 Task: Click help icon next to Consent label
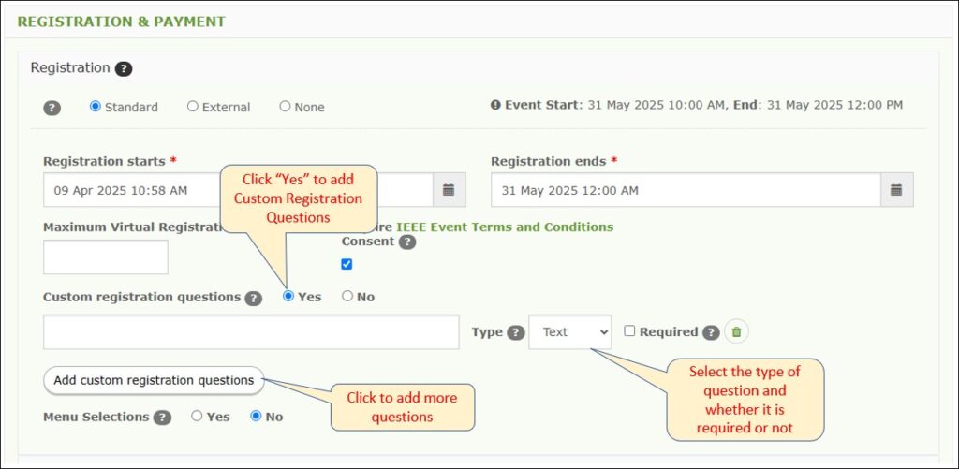[407, 242]
